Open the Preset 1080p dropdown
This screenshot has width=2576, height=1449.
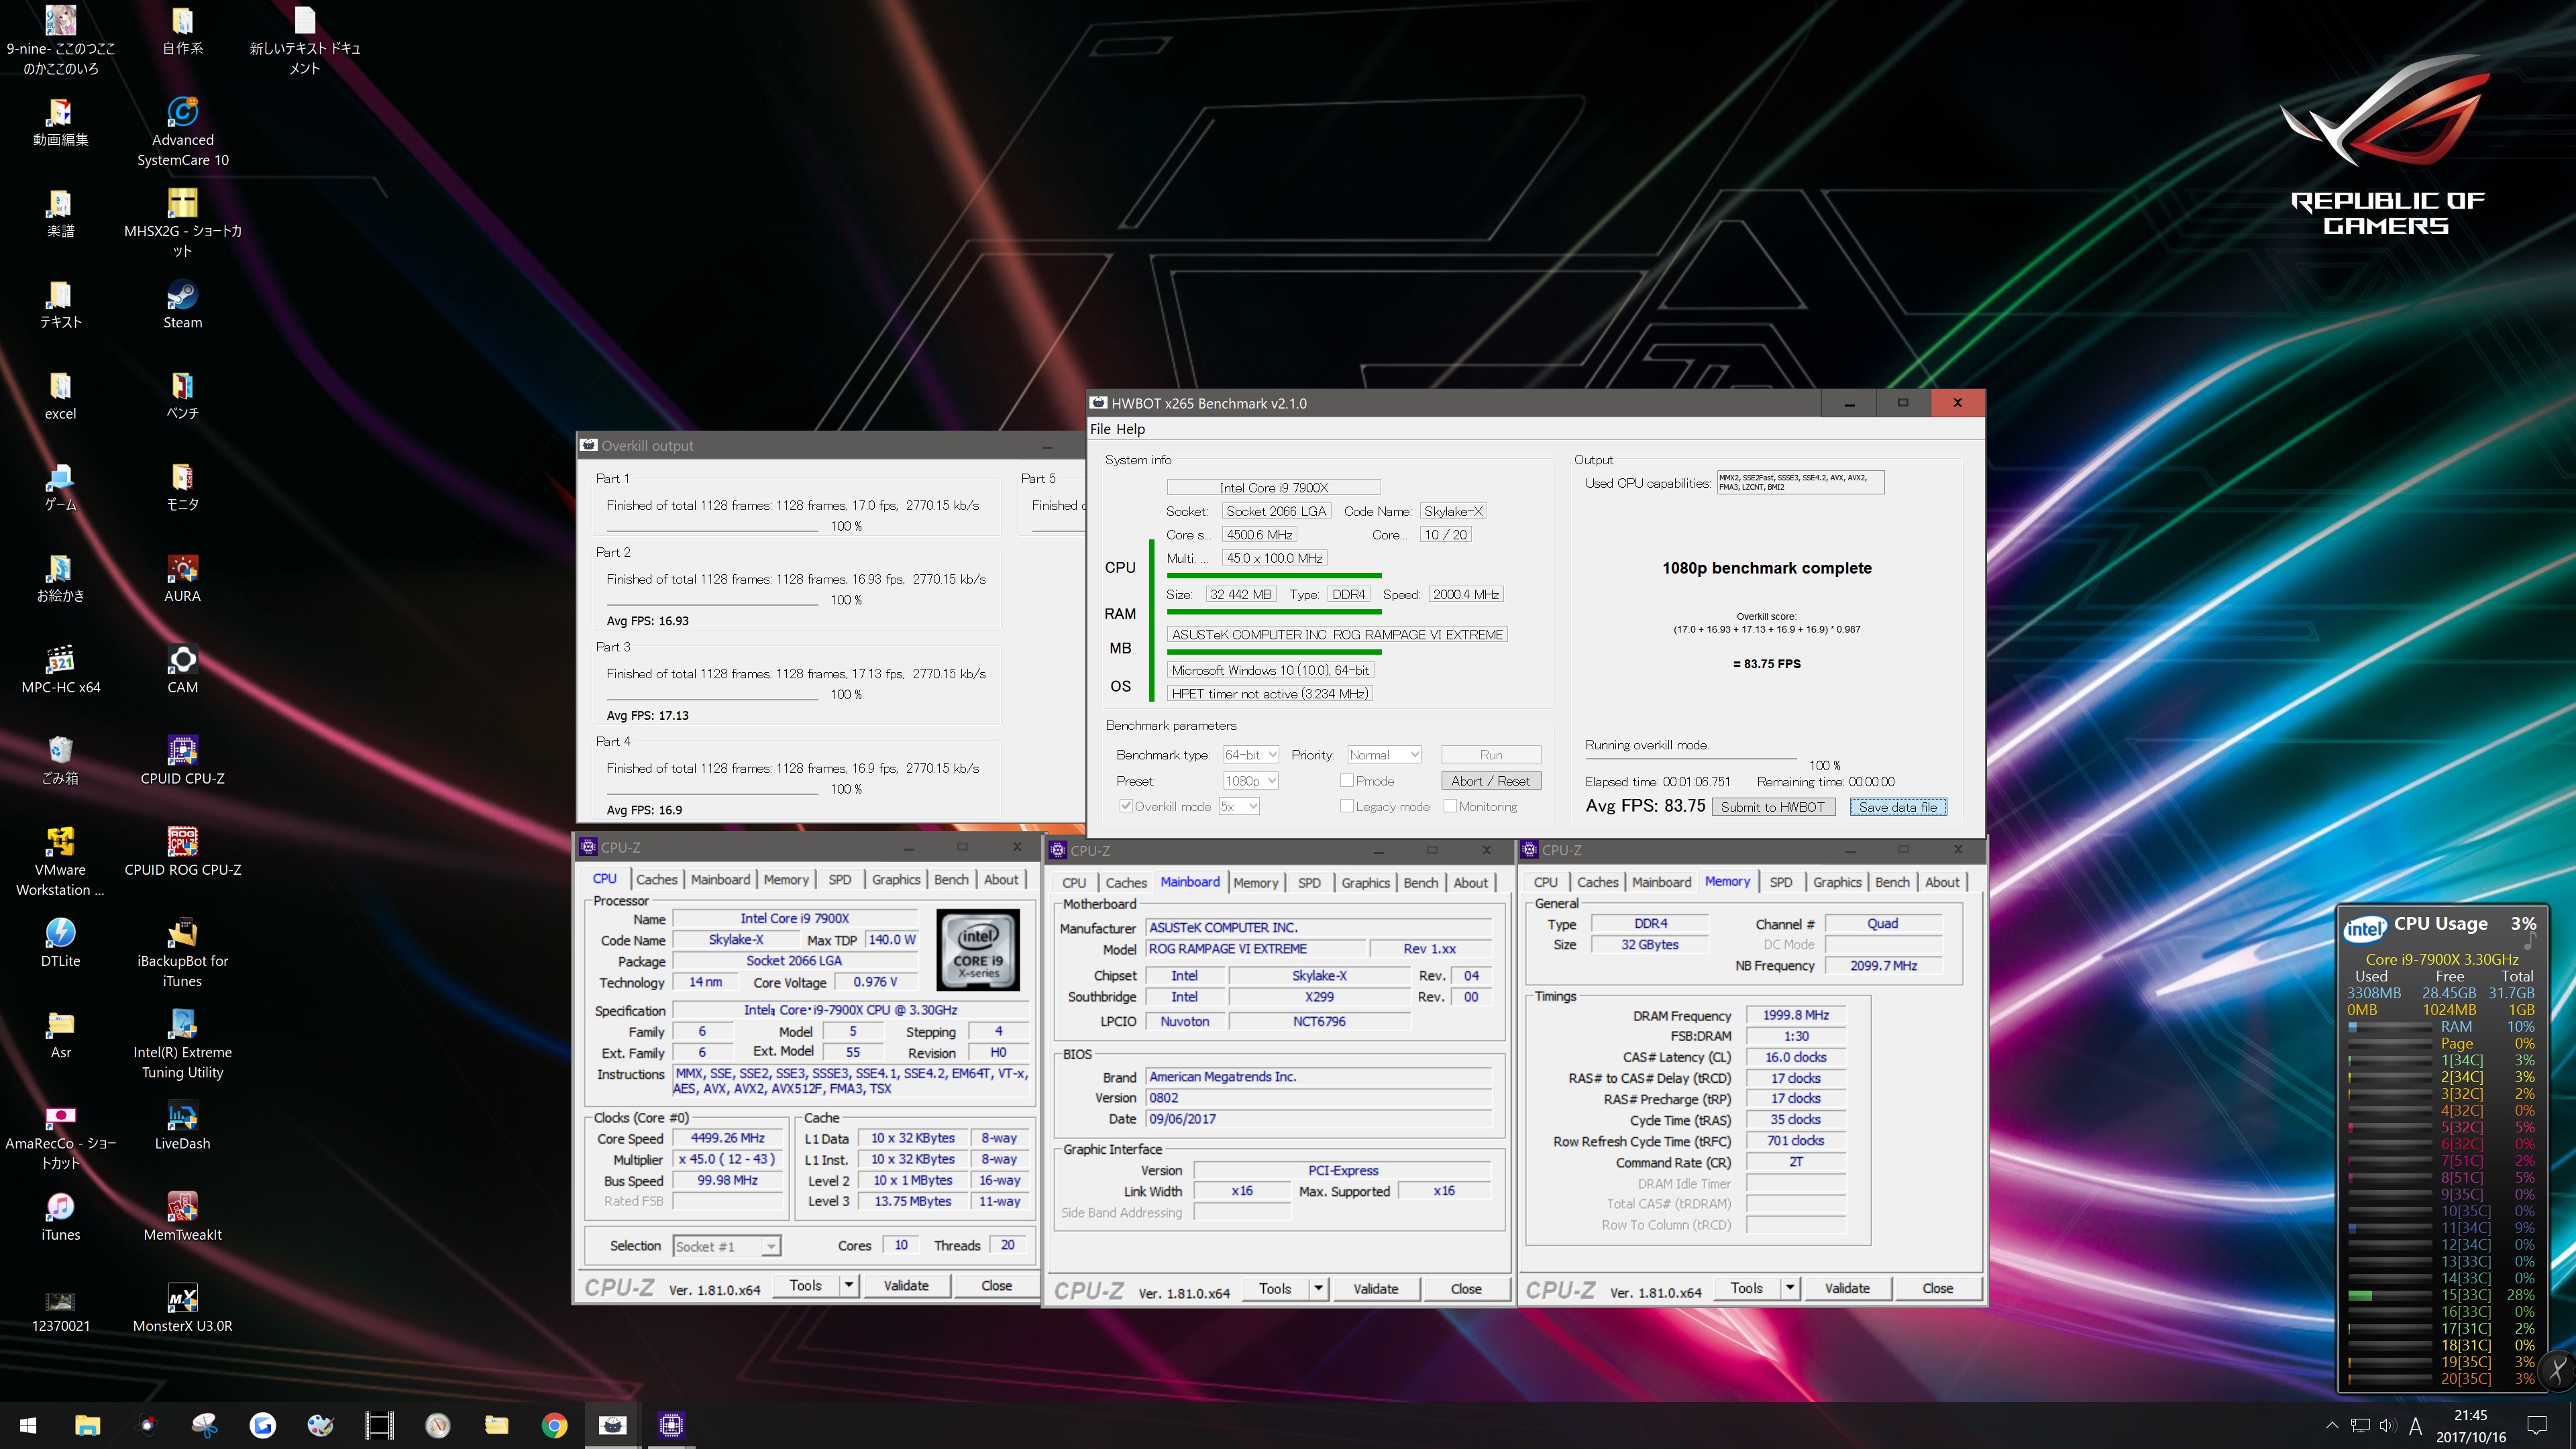(1251, 780)
